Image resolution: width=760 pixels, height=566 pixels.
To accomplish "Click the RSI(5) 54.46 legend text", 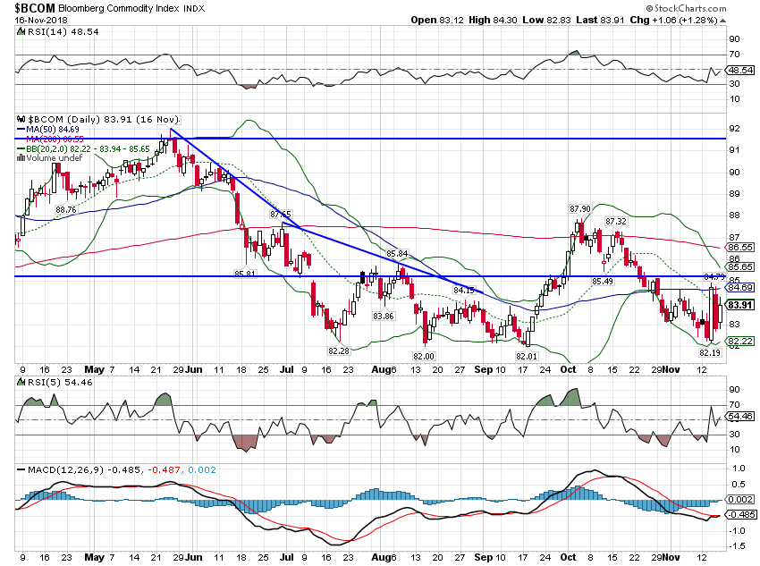I will (58, 383).
